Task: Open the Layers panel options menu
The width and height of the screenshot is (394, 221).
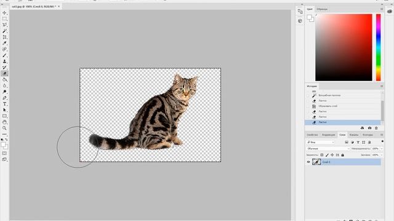Action: (x=382, y=135)
